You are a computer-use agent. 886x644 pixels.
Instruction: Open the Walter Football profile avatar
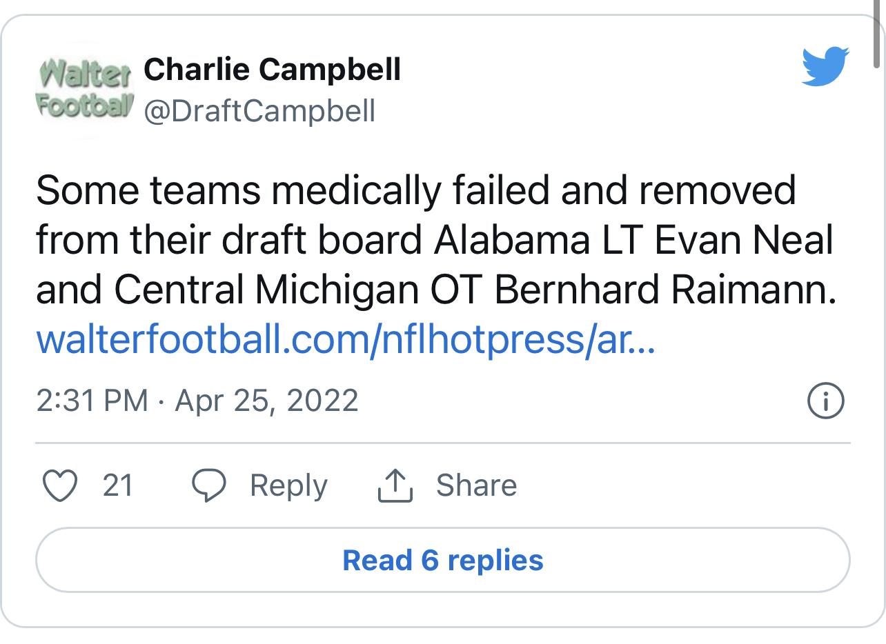(x=83, y=90)
